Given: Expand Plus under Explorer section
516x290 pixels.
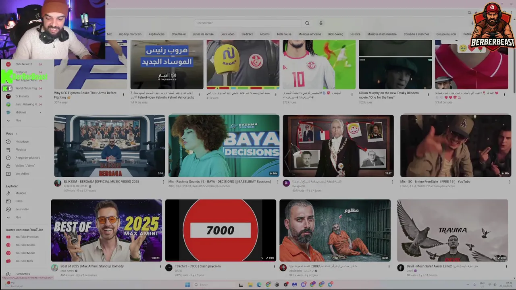Looking at the screenshot, I should 18,217.
